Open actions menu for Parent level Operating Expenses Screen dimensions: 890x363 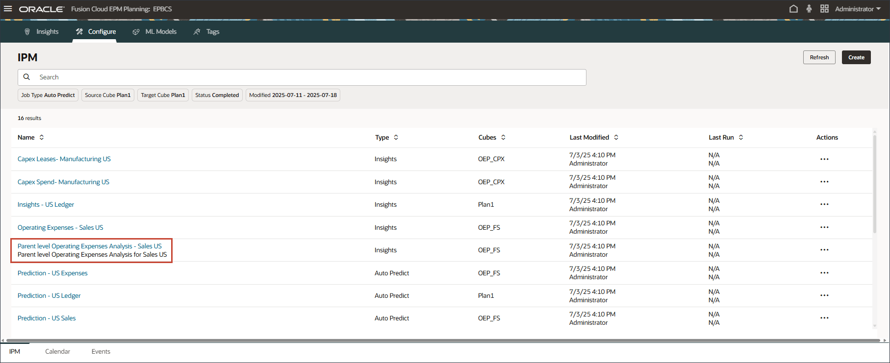tap(824, 250)
